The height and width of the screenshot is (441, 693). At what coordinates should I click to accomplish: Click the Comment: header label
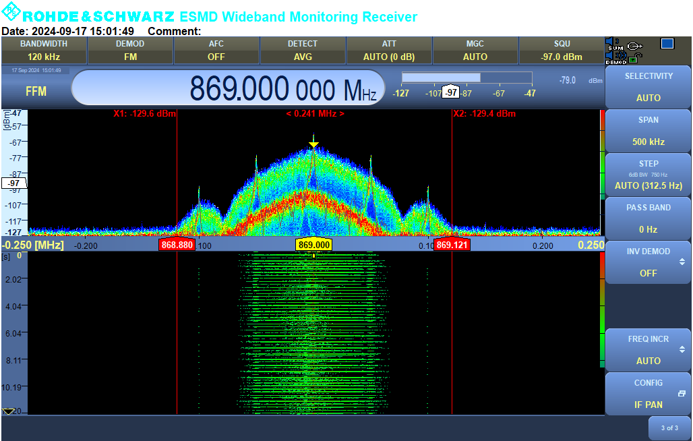[x=174, y=31]
